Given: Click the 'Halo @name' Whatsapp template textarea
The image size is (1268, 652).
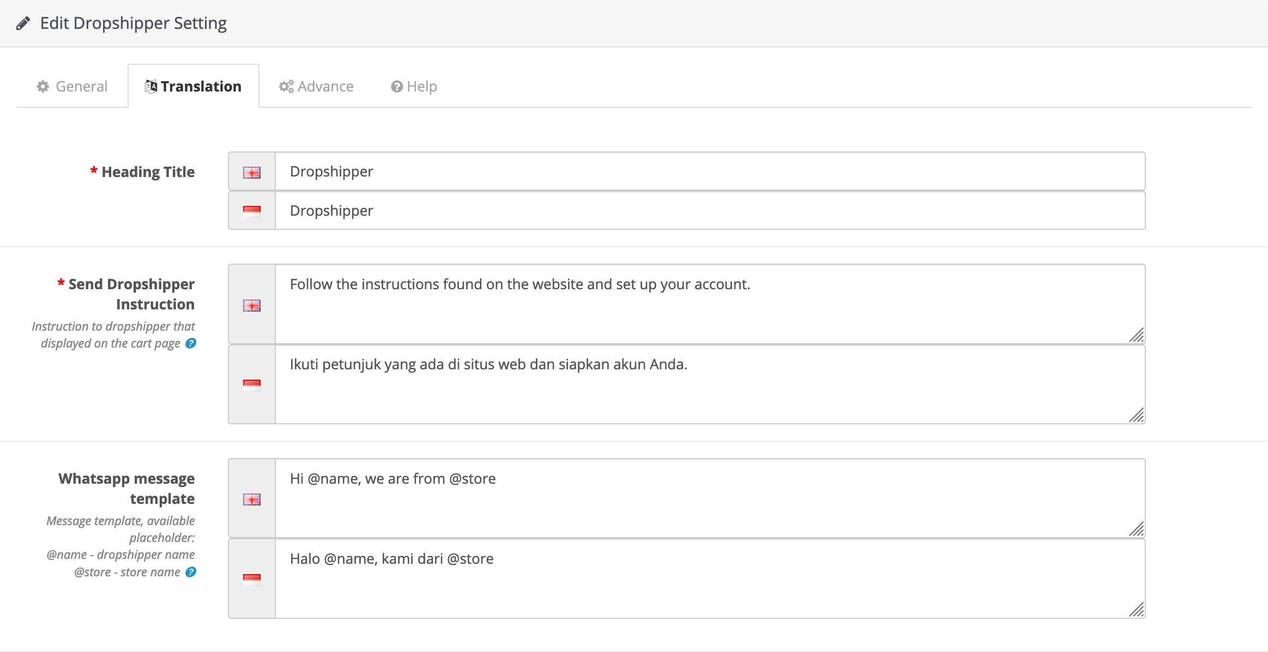Looking at the screenshot, I should pyautogui.click(x=709, y=578).
